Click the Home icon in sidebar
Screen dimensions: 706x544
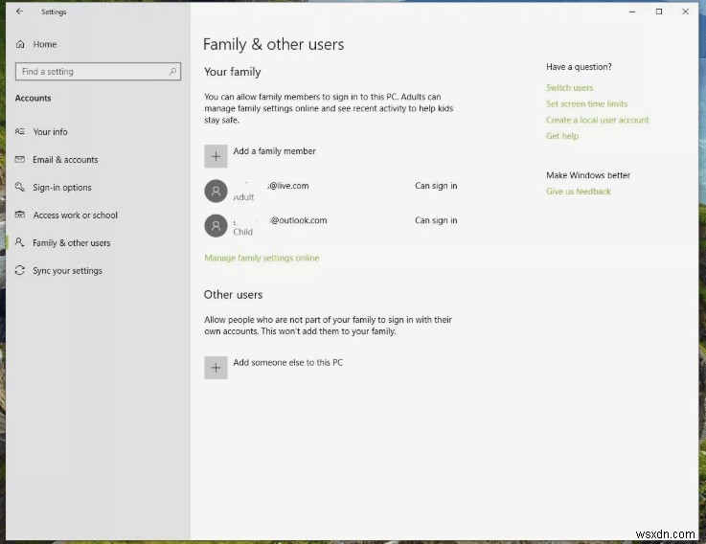20,45
